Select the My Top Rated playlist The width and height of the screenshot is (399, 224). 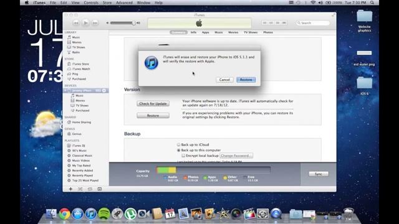pyautogui.click(x=81, y=166)
